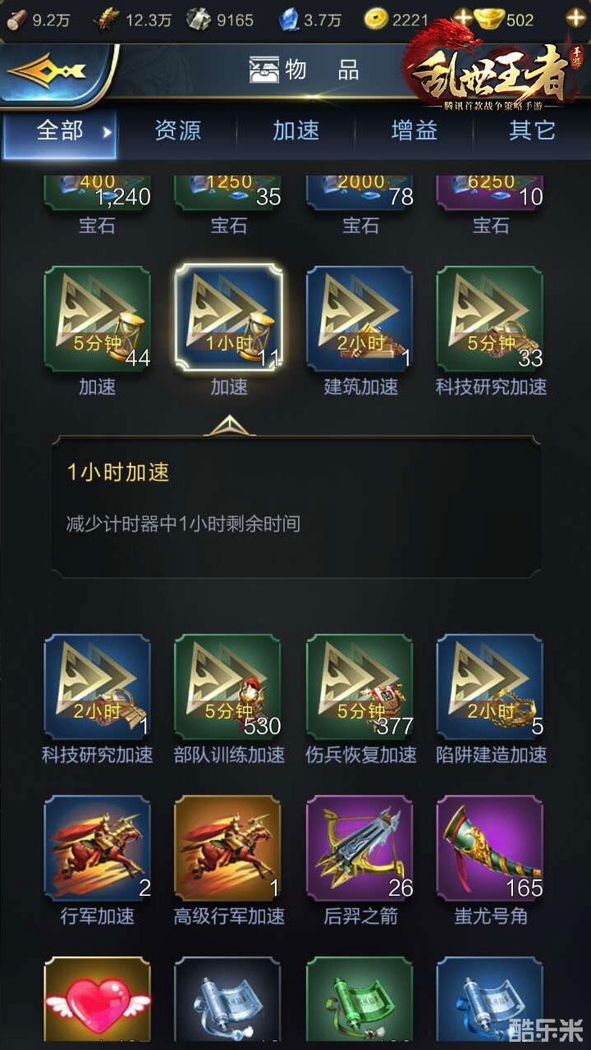The height and width of the screenshot is (1050, 591).
Task: Select the 2-hour building speedup item
Action: click(360, 318)
